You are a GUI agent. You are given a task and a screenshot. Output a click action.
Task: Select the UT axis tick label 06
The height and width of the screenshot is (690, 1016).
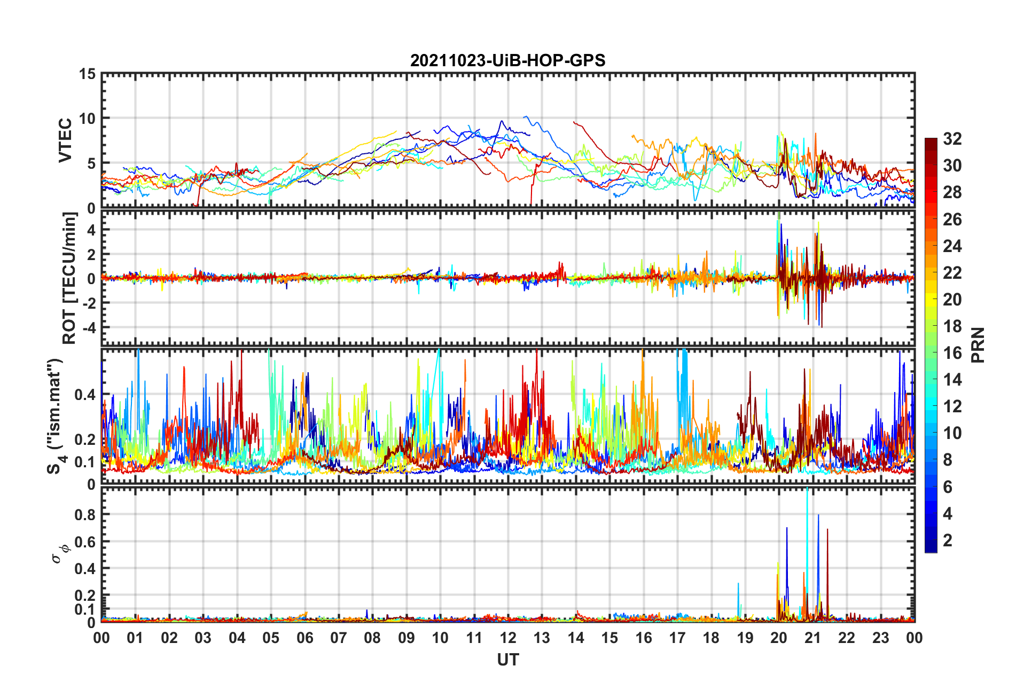click(305, 638)
